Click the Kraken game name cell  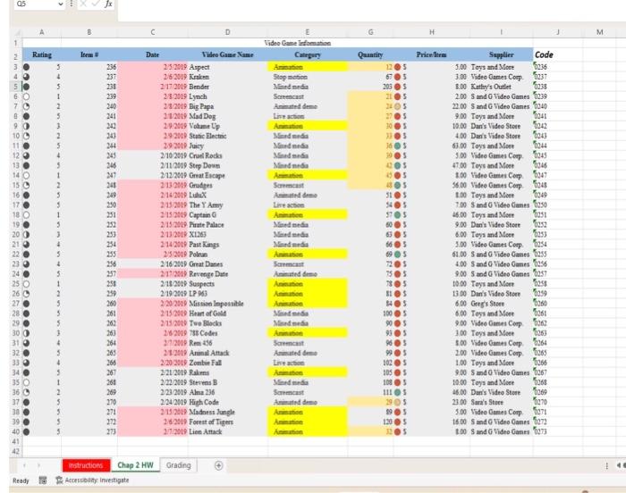click(227, 77)
